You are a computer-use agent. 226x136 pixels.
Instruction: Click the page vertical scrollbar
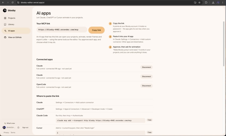224,44
